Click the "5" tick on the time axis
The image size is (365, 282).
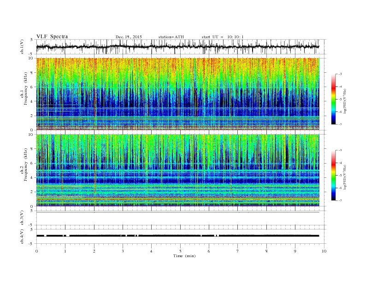point(180,251)
